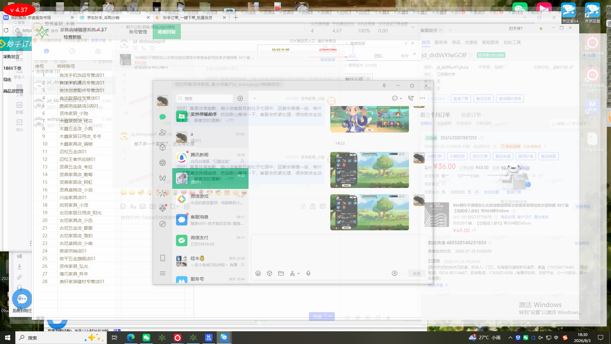Click the WeChat search field
Screen dimensions: 611x344
pos(205,98)
